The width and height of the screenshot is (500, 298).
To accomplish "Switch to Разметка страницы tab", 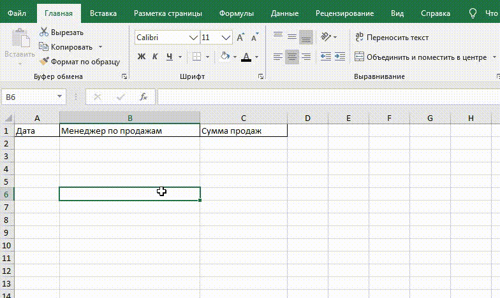I will 168,13.
